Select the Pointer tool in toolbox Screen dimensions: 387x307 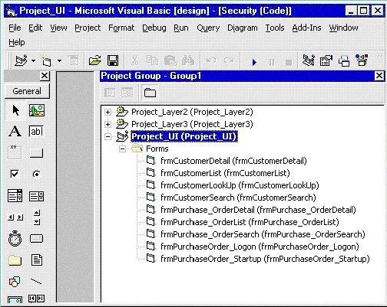[15, 110]
